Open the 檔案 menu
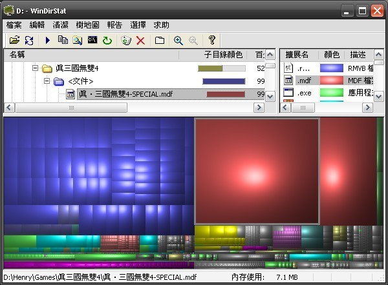This screenshot has height=285, width=388. pos(14,25)
